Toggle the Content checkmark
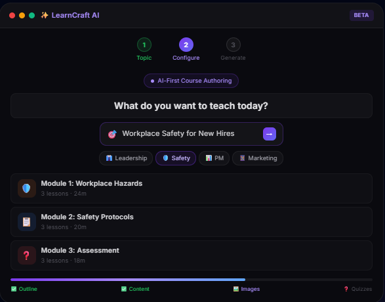 pos(124,289)
